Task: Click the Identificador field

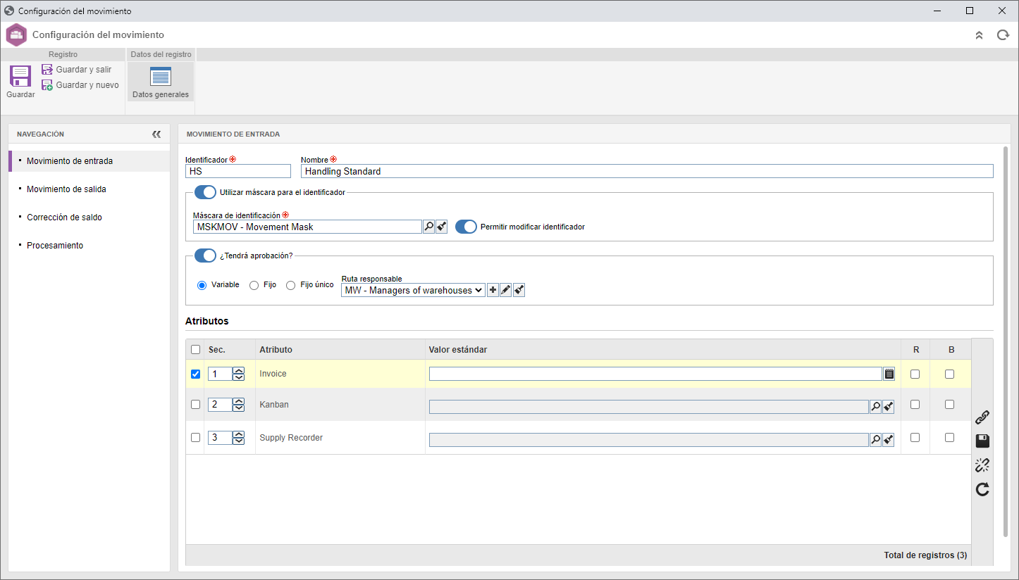Action: (238, 171)
